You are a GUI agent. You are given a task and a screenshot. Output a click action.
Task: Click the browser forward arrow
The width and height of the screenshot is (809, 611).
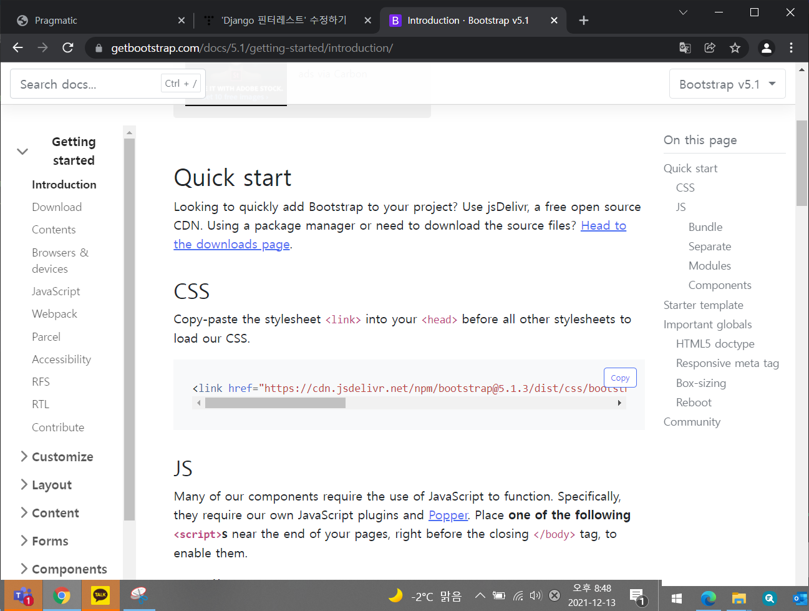(x=42, y=47)
